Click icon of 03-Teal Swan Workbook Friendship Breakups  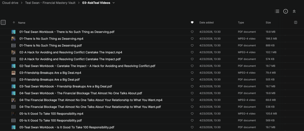(x=13, y=86)
